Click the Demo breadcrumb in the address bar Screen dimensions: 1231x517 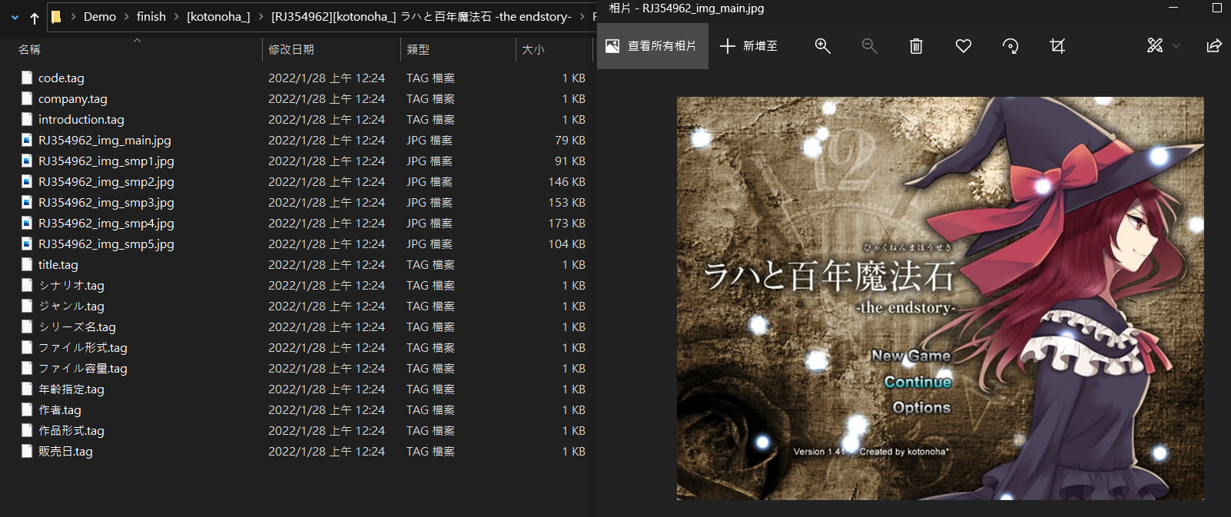click(100, 16)
